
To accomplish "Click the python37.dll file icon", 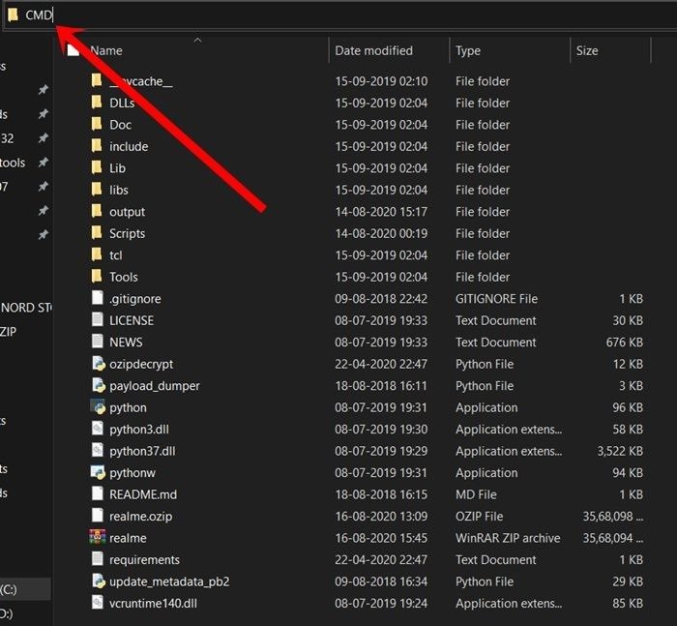I will pyautogui.click(x=98, y=450).
